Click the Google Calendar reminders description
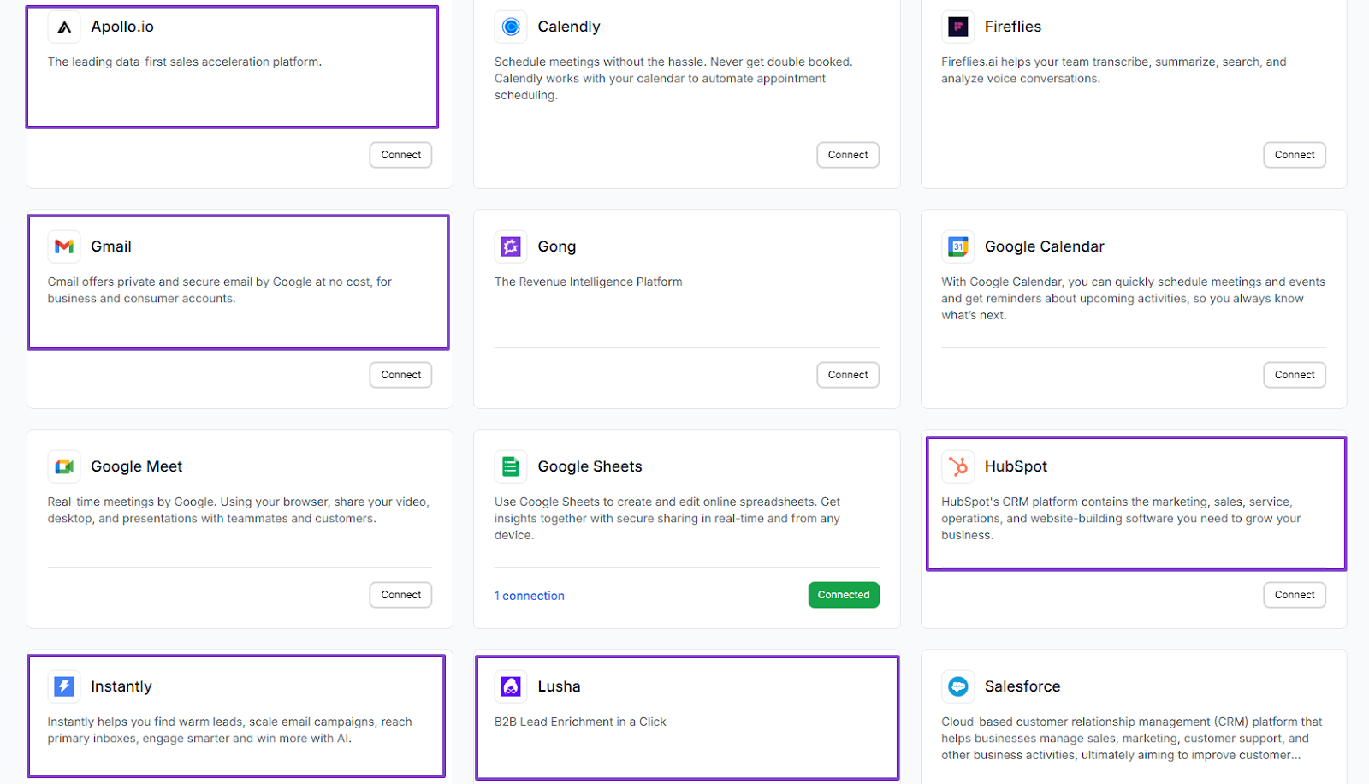Screen dimensions: 1369x784 [1134, 299]
